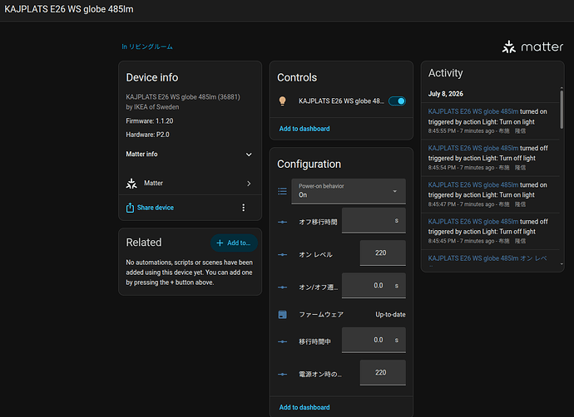Screen dimensions: 574x417
Task: Open the 8:45:54 PM turned off activity entry
Action: click(490, 158)
